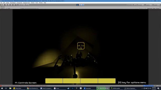
Task: Click the yellow crosshair reticle in game
Action: pyautogui.click(x=81, y=46)
